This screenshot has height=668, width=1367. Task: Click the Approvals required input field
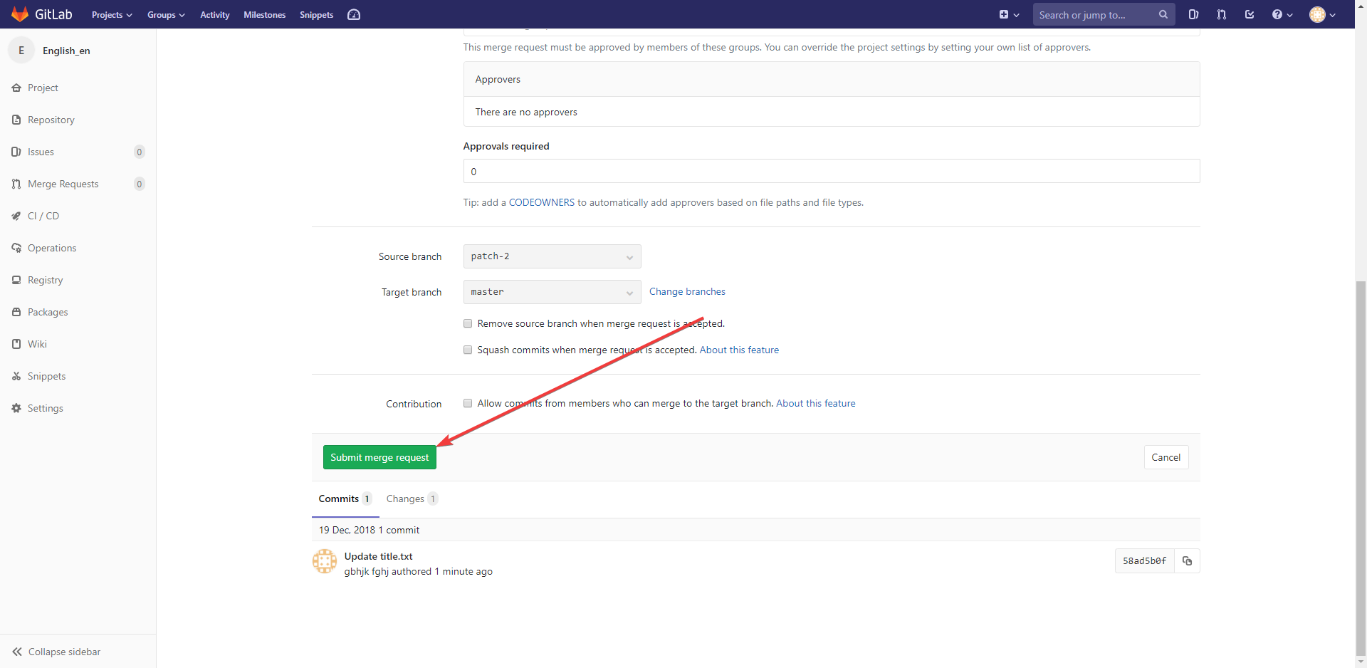(x=832, y=171)
